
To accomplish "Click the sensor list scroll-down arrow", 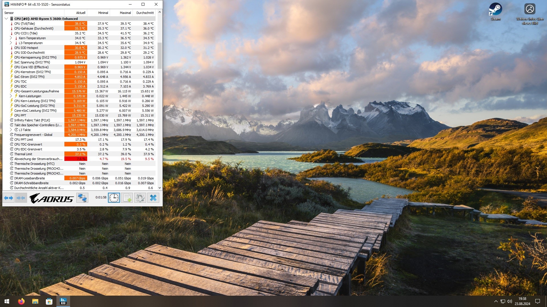I will (x=160, y=188).
